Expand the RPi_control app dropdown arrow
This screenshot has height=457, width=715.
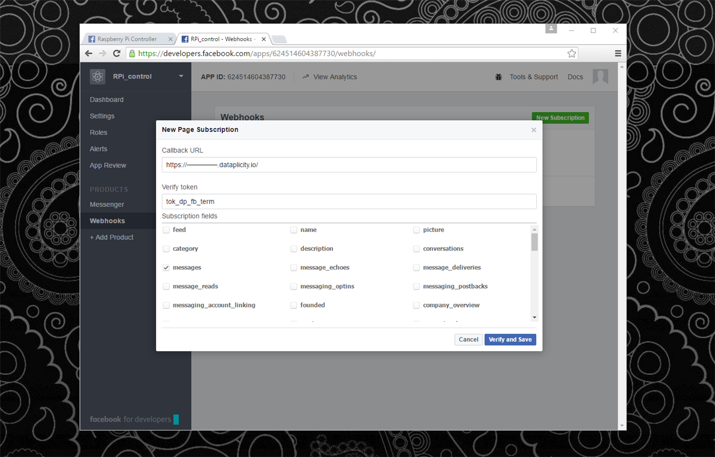(181, 77)
